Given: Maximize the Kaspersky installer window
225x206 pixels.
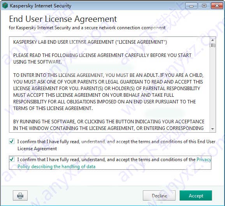Looking at the screenshot, I should (204, 6).
